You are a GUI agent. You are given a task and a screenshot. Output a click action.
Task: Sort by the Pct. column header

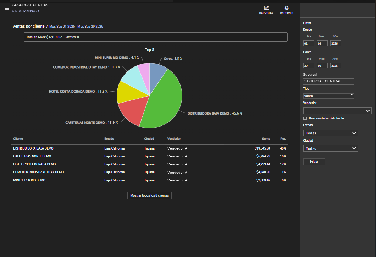[x=283, y=139]
